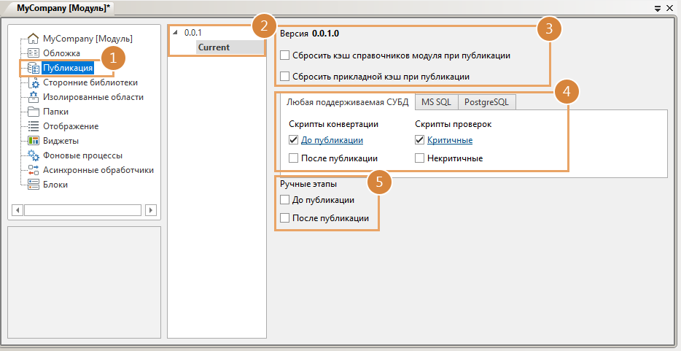Click the Асинхронные обработчики icon
The width and height of the screenshot is (681, 351).
(x=33, y=170)
